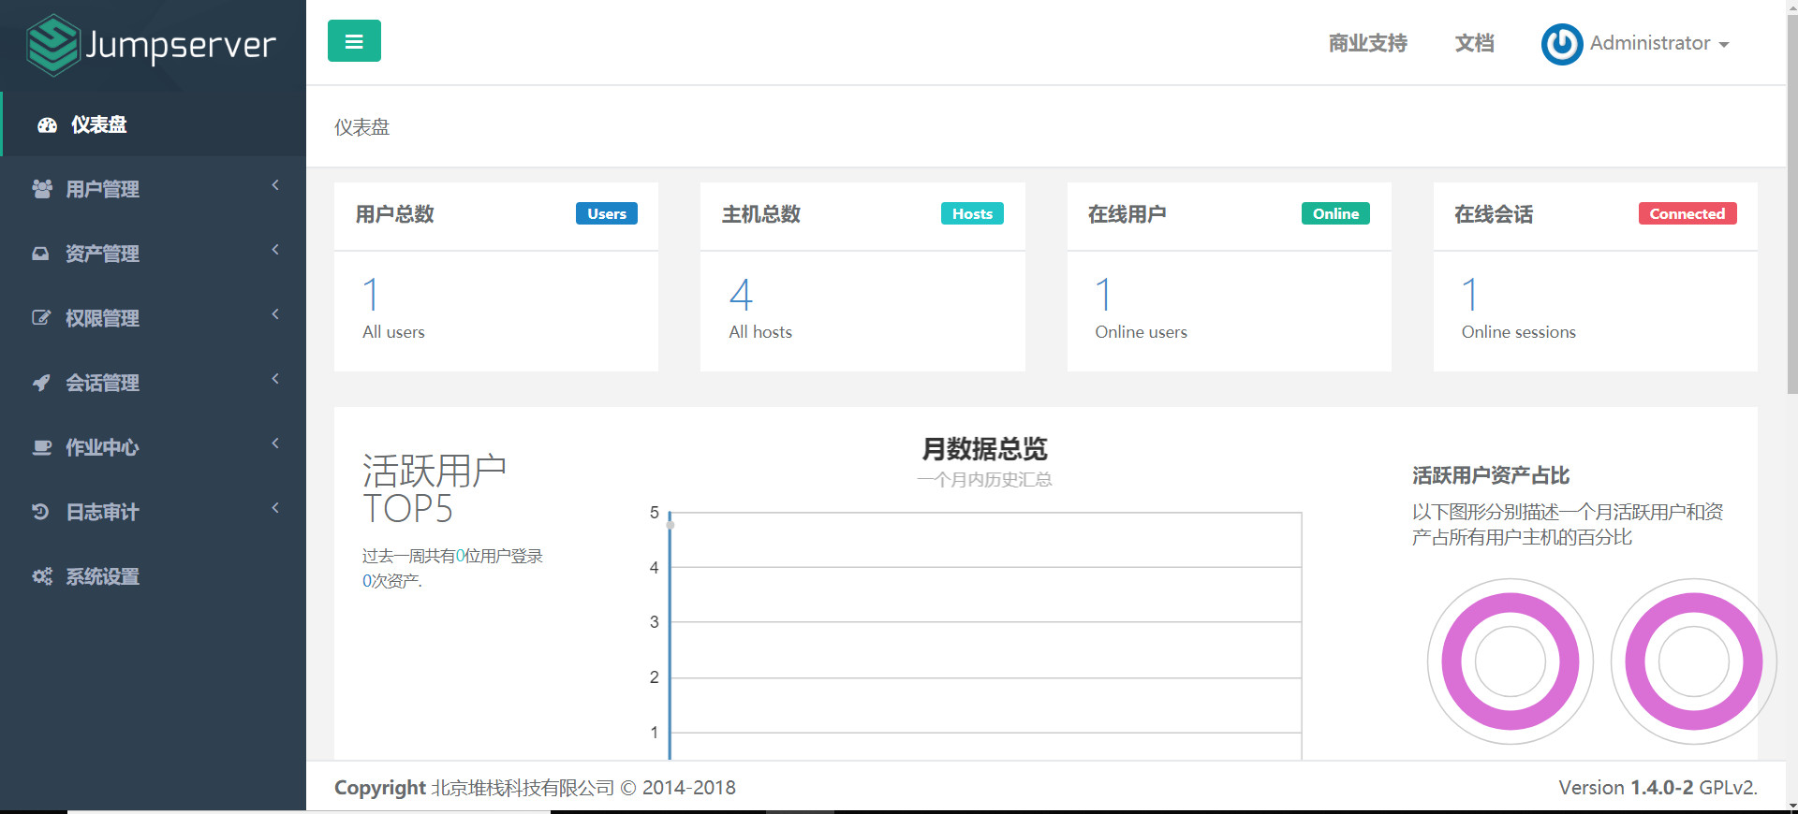The height and width of the screenshot is (814, 1798).
Task: Click the 一个月内历史汇总 subtitle
Action: tap(984, 480)
